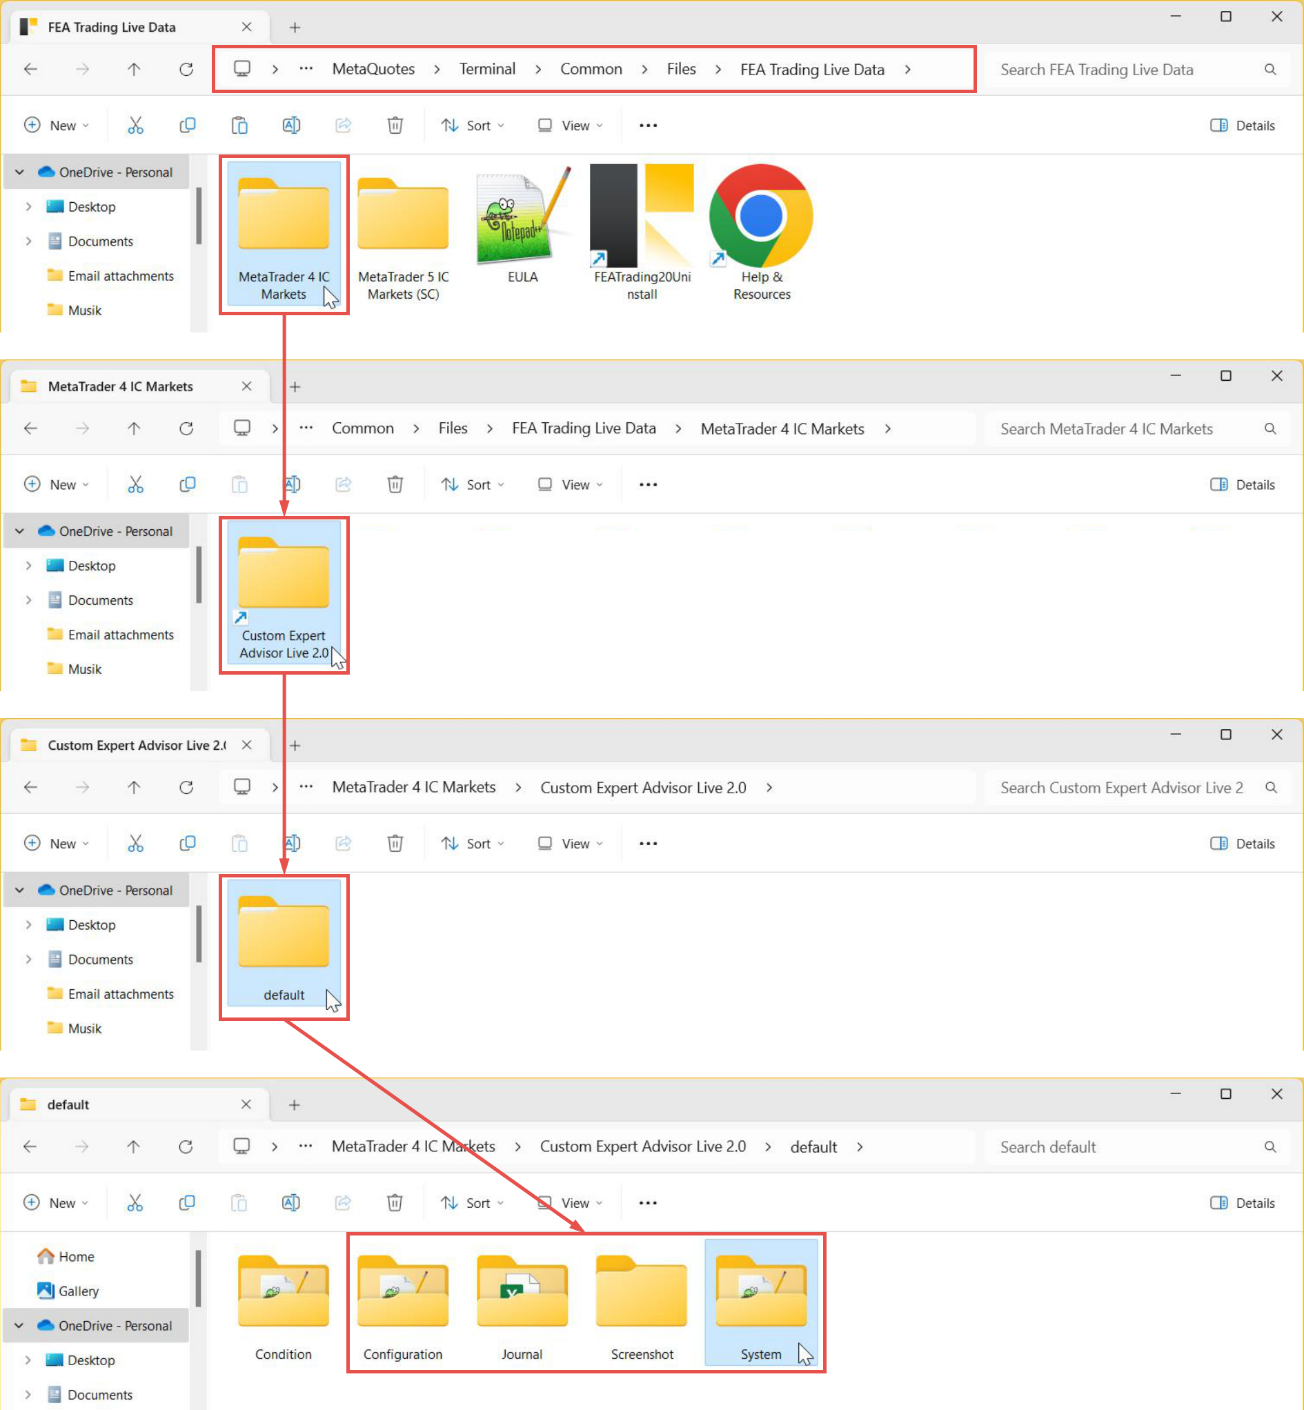Go up one level in FEA Trading Live Data window
Screen dimensions: 1304x1410
click(x=134, y=69)
